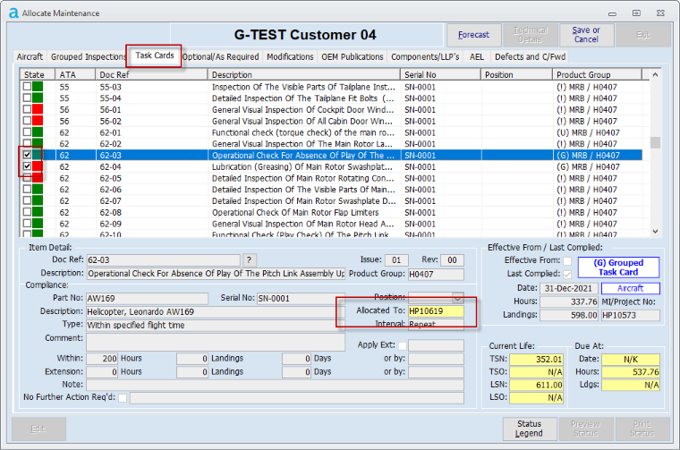Open the Optional/As Required tab
Image resolution: width=680 pixels, height=450 pixels.
[x=220, y=56]
